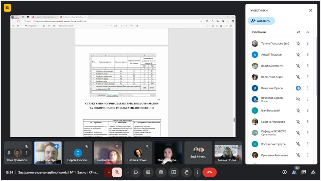Viewport: 321px width, 181px height.
Task: Click the Добавить people button
Action: 261,21
